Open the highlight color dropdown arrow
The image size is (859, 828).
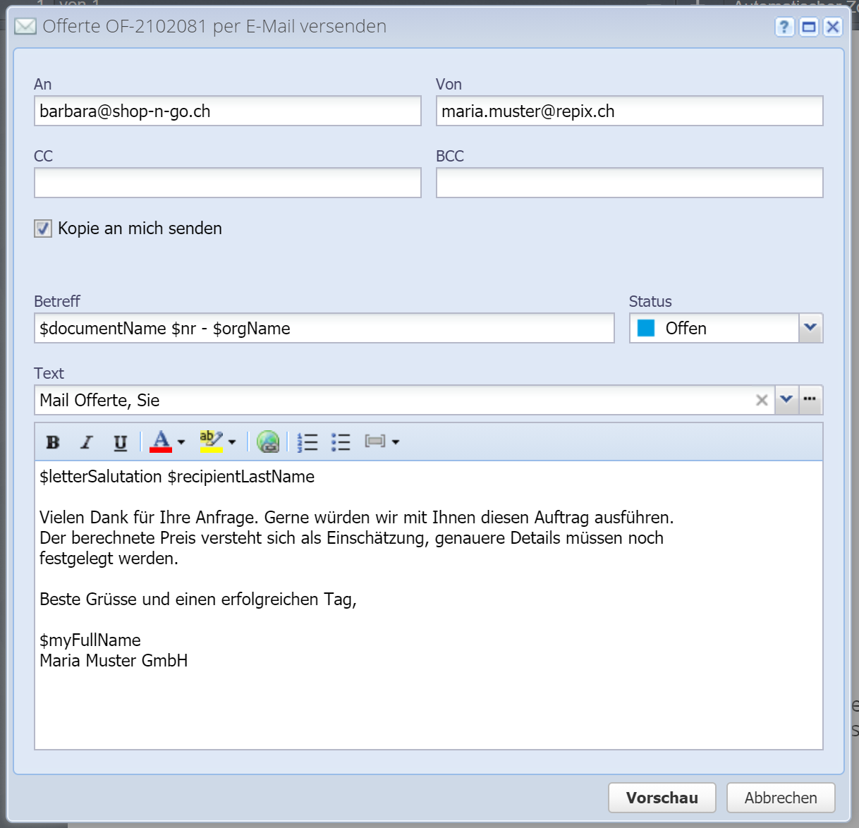coord(232,442)
